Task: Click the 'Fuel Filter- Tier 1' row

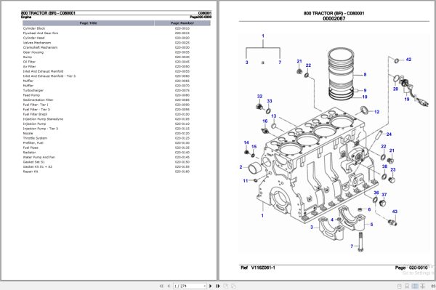Action: tap(116, 105)
